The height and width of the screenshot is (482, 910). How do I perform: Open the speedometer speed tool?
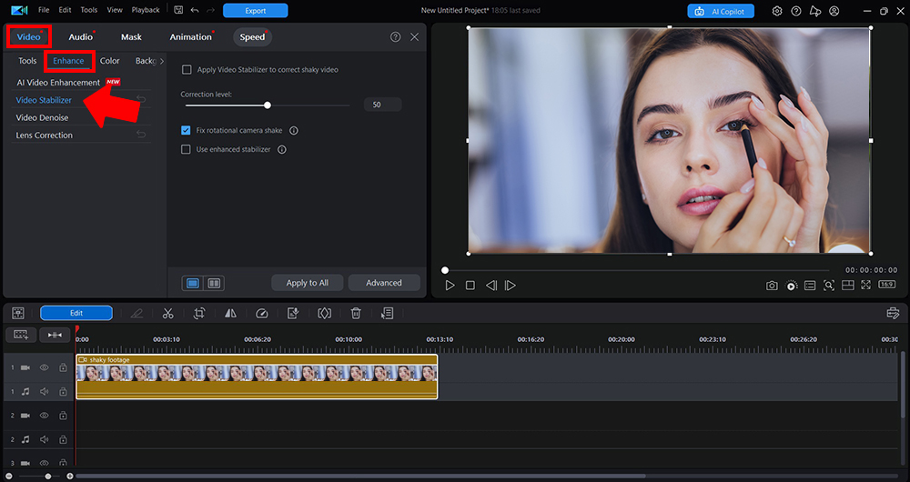[262, 313]
